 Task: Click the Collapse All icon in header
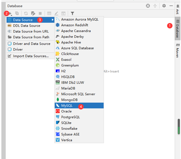tap(155, 6)
